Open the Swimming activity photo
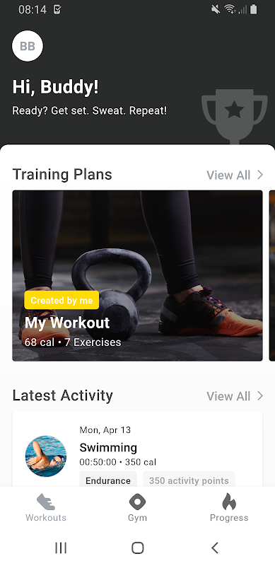This screenshot has width=275, height=566. tap(46, 456)
